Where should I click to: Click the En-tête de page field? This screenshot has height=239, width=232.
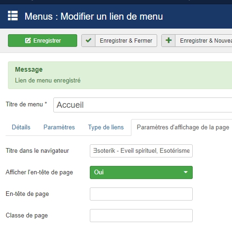point(141,194)
